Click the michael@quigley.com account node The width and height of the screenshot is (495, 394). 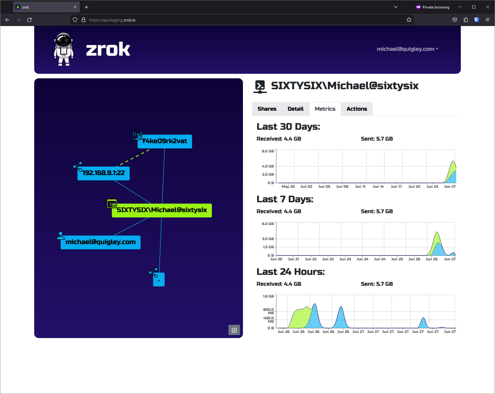[x=100, y=242]
